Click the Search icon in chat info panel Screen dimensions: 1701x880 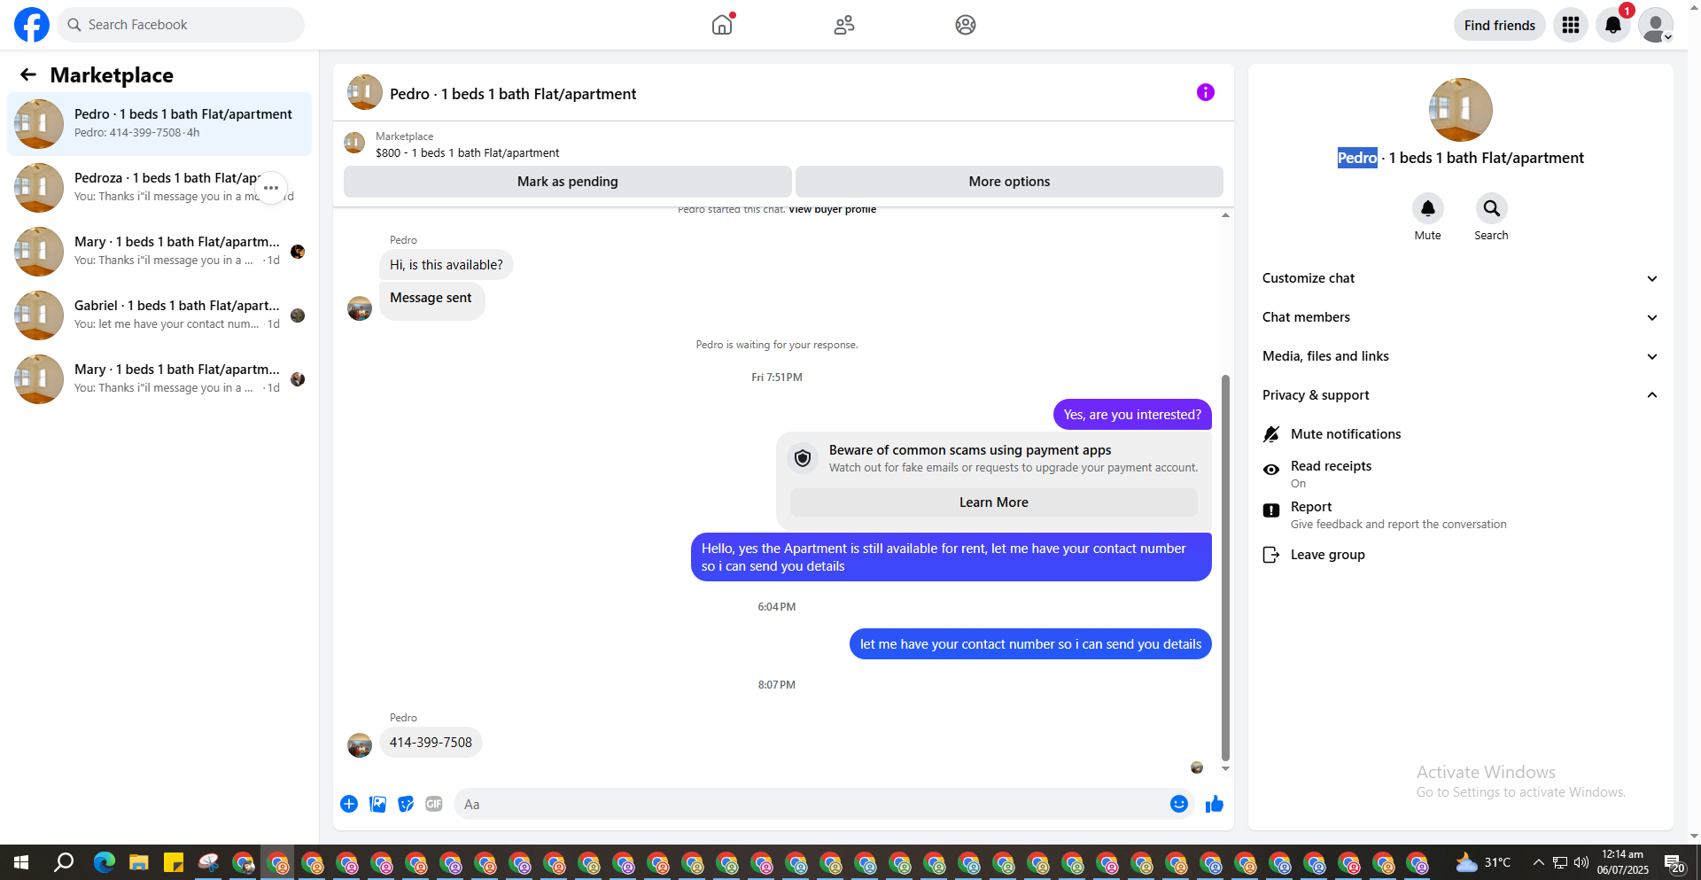(1492, 208)
